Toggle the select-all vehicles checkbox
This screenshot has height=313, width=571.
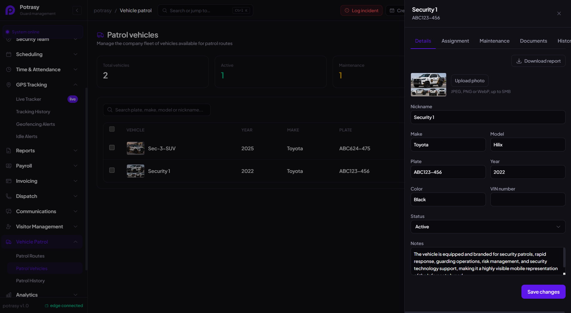point(112,129)
